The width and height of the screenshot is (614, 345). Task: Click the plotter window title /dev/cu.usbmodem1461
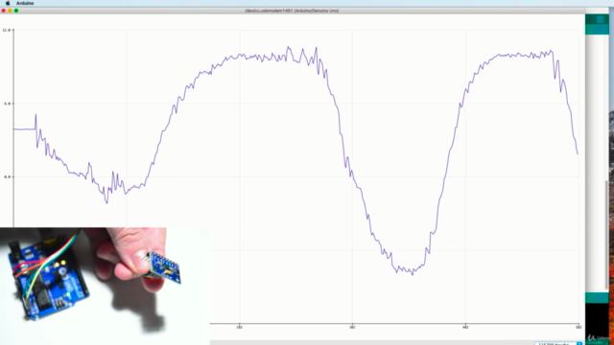[x=292, y=11]
